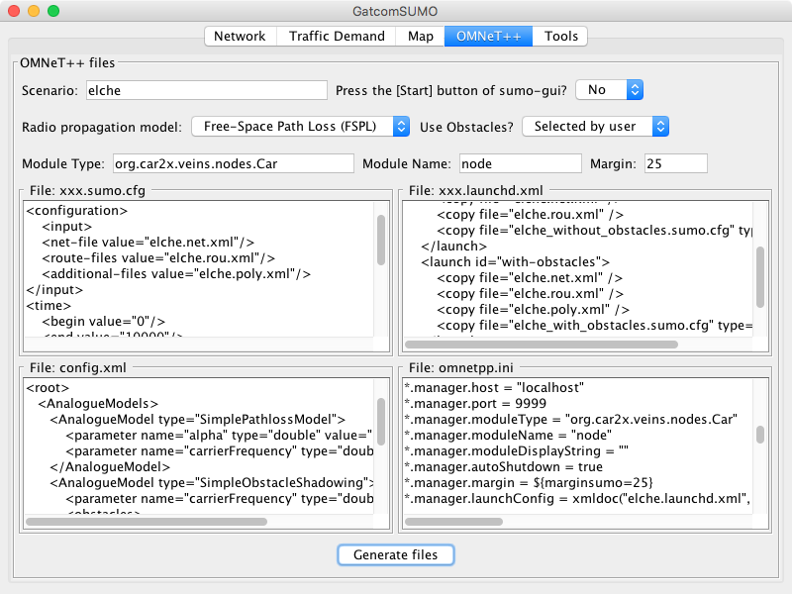This screenshot has height=594, width=792.
Task: Click the vertical scrollbar of xxx.sumo.cfg
Action: click(381, 241)
